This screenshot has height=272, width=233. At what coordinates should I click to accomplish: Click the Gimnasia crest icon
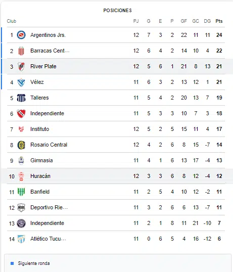(x=21, y=161)
